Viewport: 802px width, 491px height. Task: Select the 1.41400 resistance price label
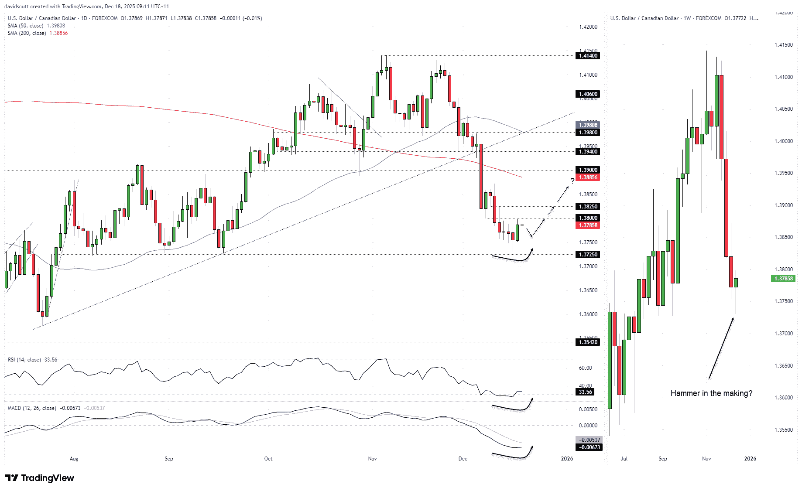pyautogui.click(x=587, y=56)
